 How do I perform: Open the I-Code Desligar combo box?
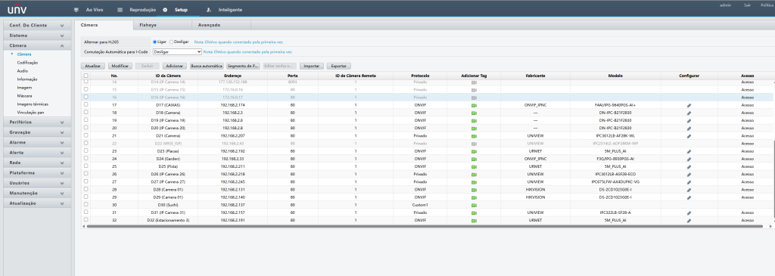click(177, 51)
